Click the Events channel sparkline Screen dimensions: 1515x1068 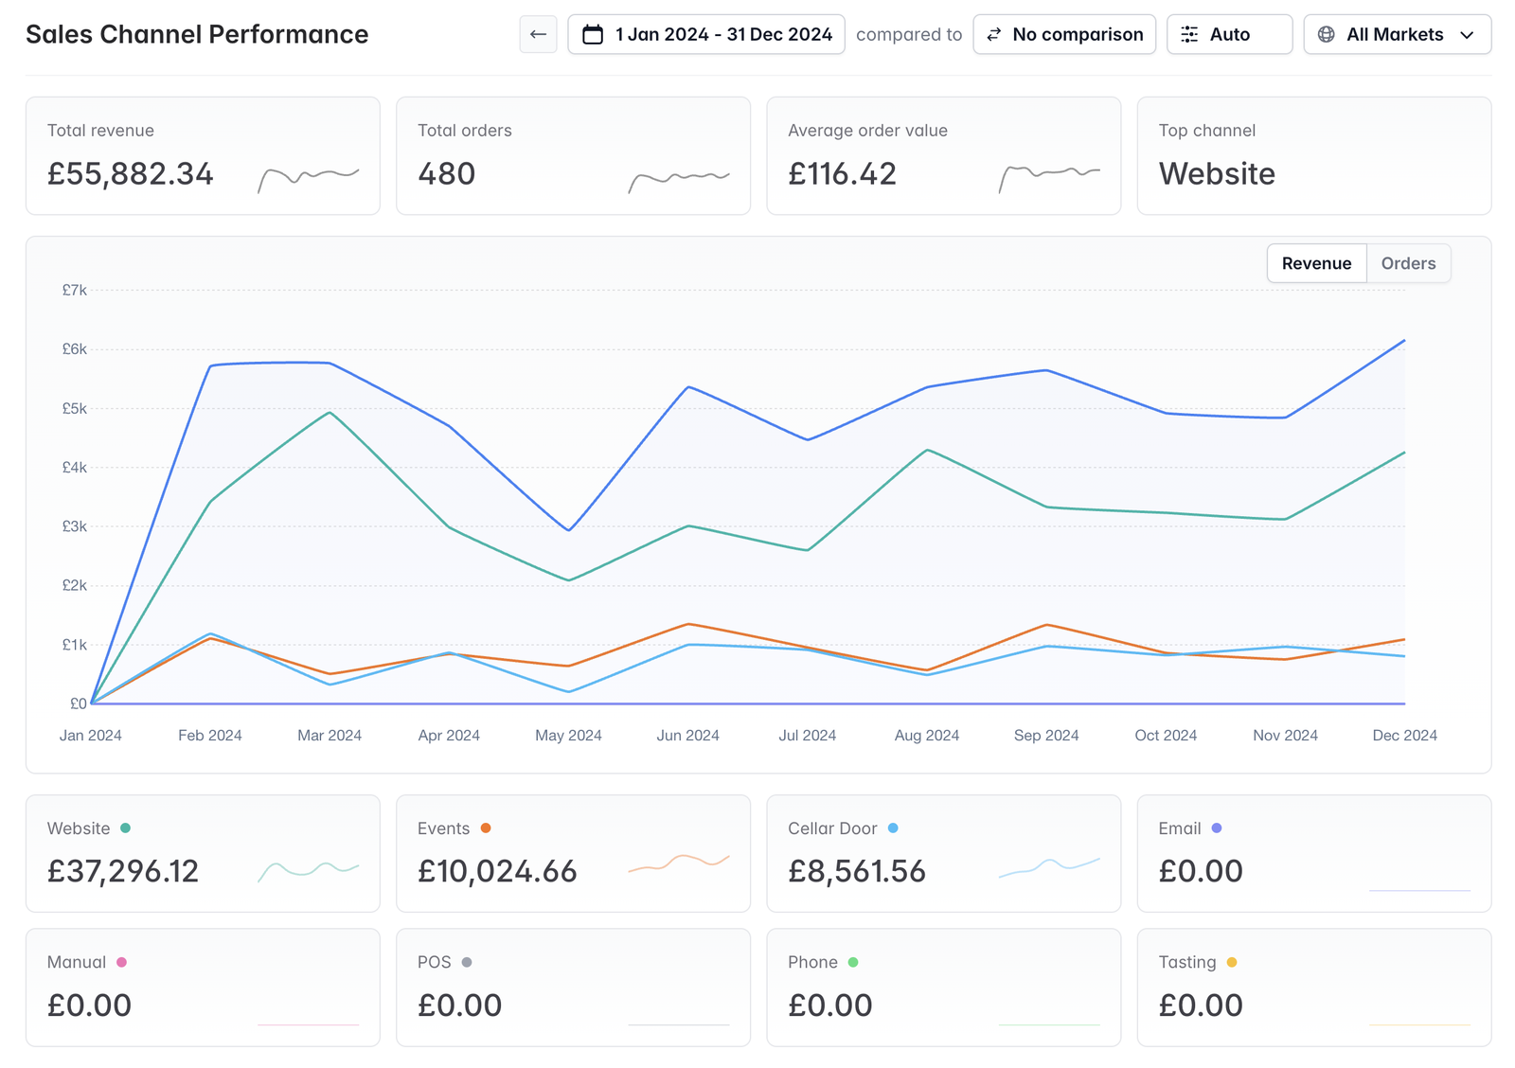tap(679, 863)
